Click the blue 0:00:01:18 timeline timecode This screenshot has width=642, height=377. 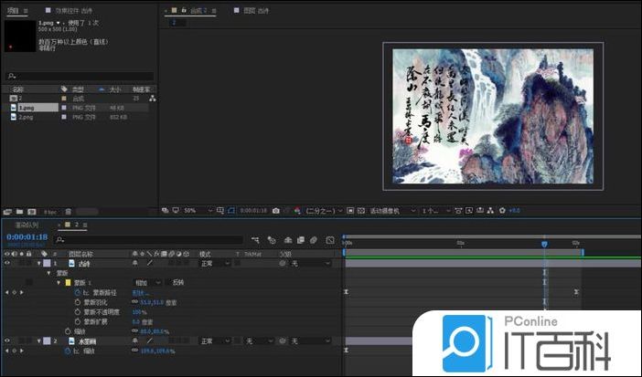pyautogui.click(x=27, y=236)
